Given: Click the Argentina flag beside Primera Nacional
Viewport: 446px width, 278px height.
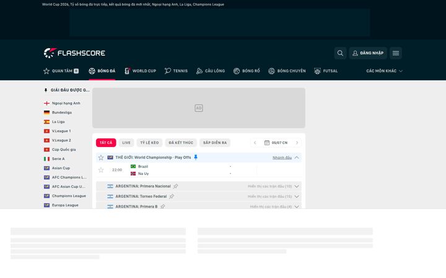Looking at the screenshot, I should pyautogui.click(x=110, y=187).
